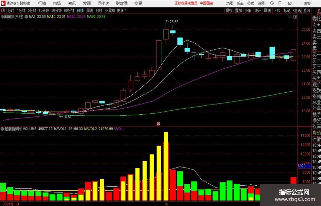Image resolution: width=321 pixels, height=206 pixels.
Task: Click the MAVOL1: 29190.33 readout
Action: coord(68,129)
